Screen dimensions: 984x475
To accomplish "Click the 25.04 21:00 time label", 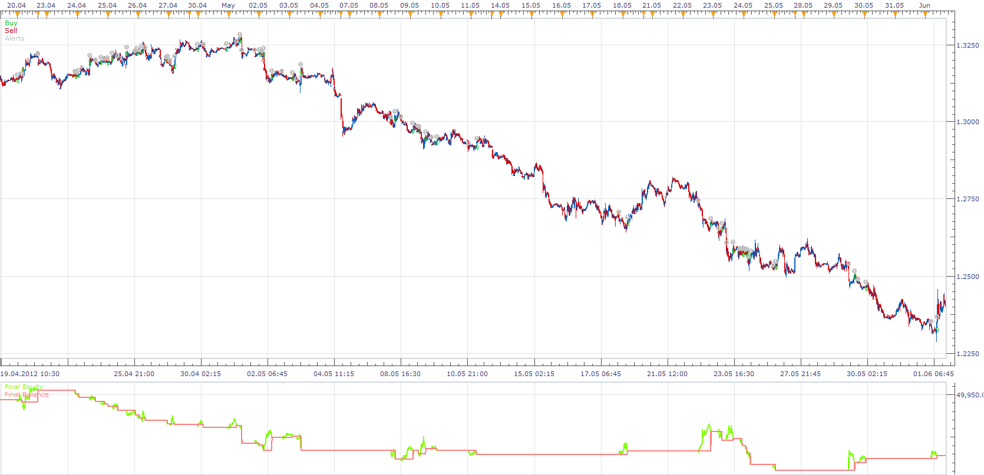I will point(134,374).
